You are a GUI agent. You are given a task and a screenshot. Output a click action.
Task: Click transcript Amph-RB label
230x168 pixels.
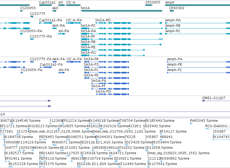point(173,25)
